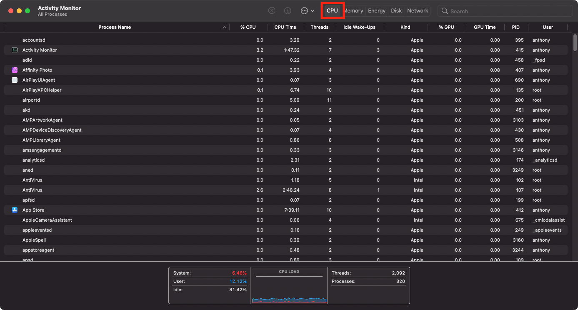Screen dimensions: 578x310
Task: Select the Affinity Photo process name
Action: click(x=37, y=70)
